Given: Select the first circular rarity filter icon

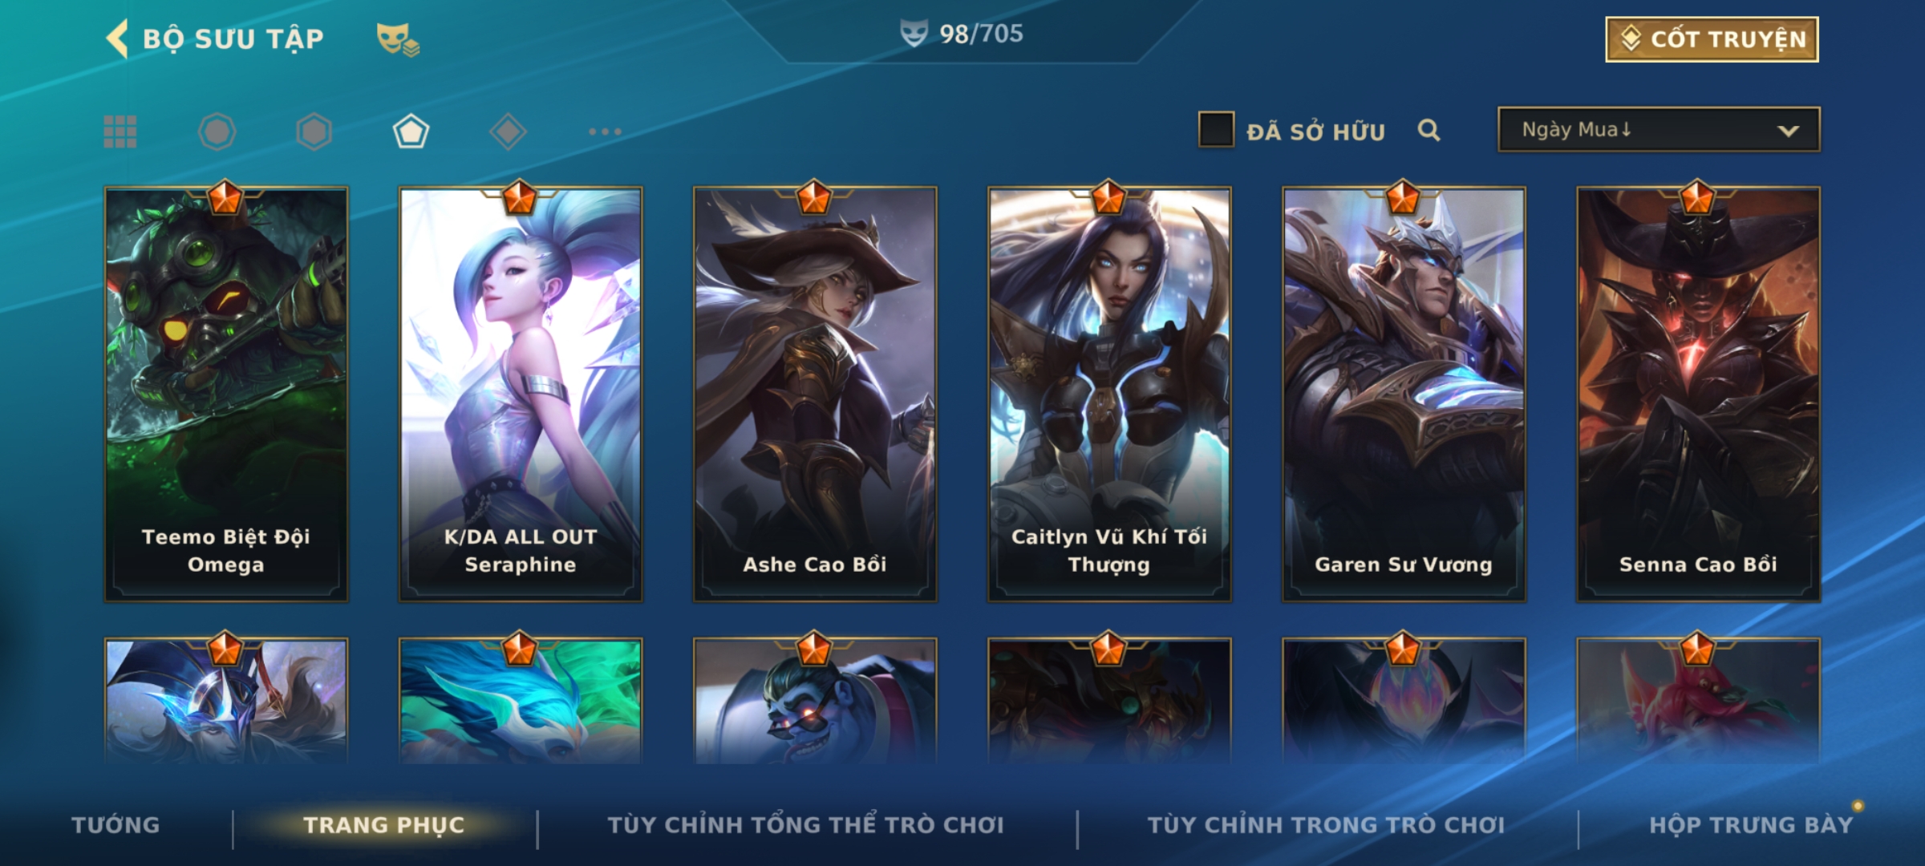Looking at the screenshot, I should point(217,132).
